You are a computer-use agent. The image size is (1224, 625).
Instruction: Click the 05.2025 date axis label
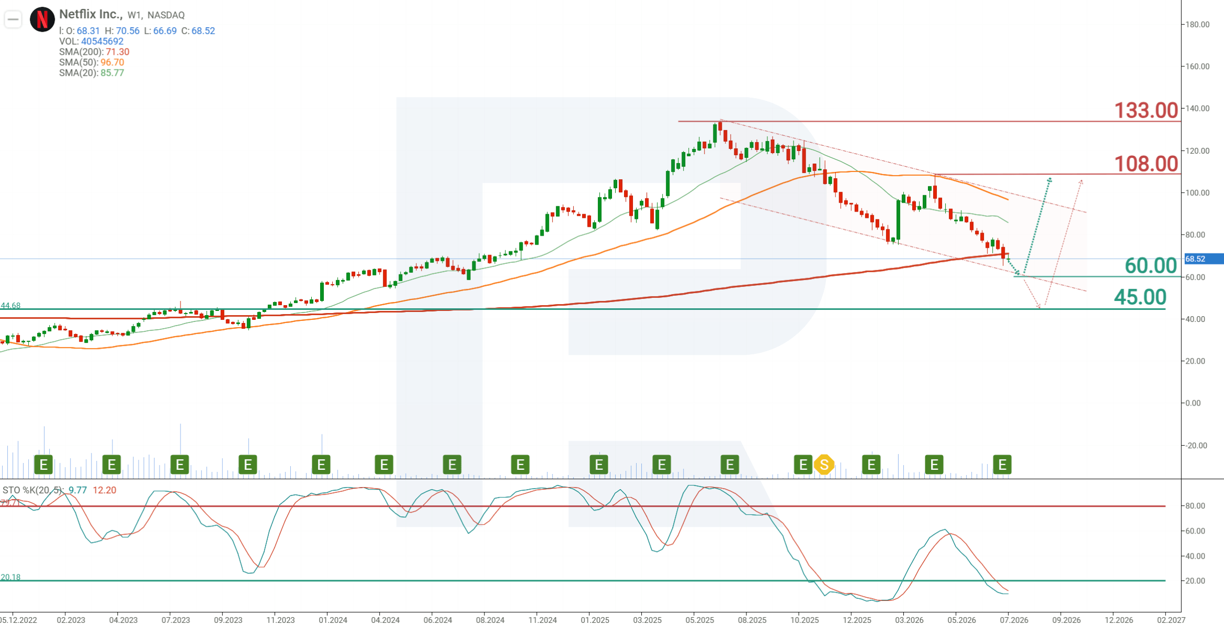700,620
